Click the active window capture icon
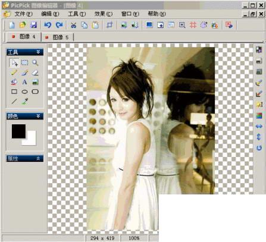This screenshot has width=266, height=242. click(x=160, y=25)
